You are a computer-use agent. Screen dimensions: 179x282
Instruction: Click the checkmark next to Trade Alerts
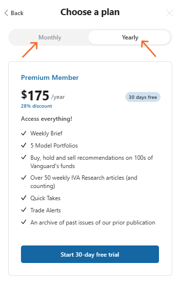click(x=24, y=210)
